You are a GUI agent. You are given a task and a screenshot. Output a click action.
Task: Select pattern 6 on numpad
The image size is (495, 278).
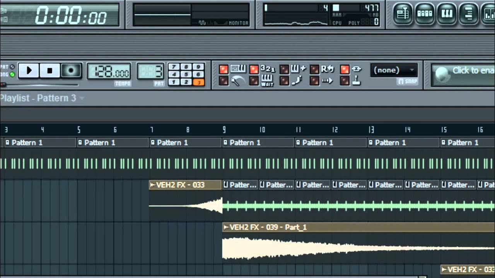point(198,74)
